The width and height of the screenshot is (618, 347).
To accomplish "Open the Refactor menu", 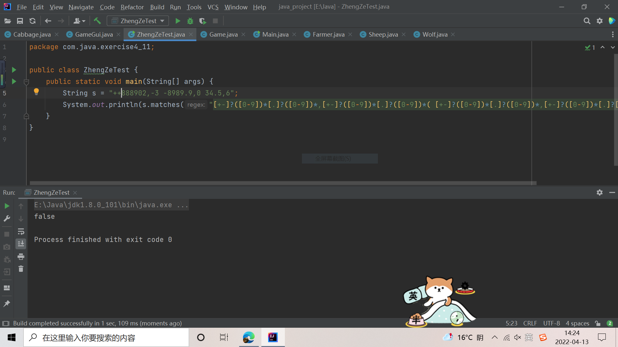I will tap(132, 7).
